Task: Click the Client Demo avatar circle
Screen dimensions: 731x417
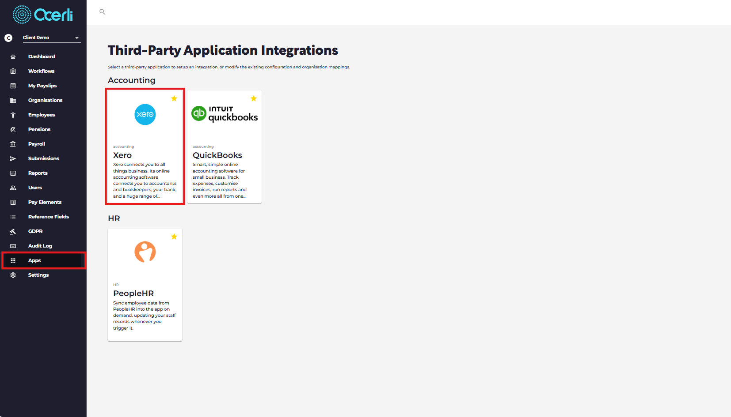Action: 8,38
